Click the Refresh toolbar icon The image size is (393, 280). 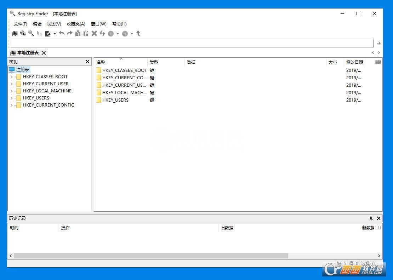click(102, 33)
